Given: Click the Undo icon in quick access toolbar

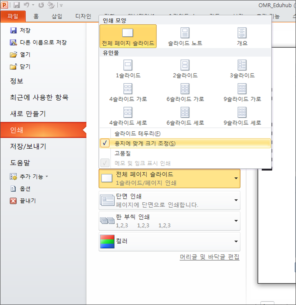Looking at the screenshot, I should point(26,5).
